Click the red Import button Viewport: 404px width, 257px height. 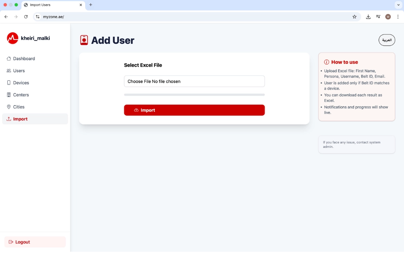[x=194, y=110]
